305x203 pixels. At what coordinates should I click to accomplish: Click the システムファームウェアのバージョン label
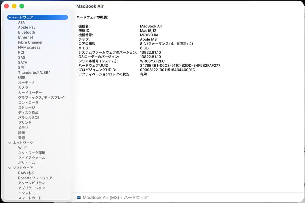(108, 52)
